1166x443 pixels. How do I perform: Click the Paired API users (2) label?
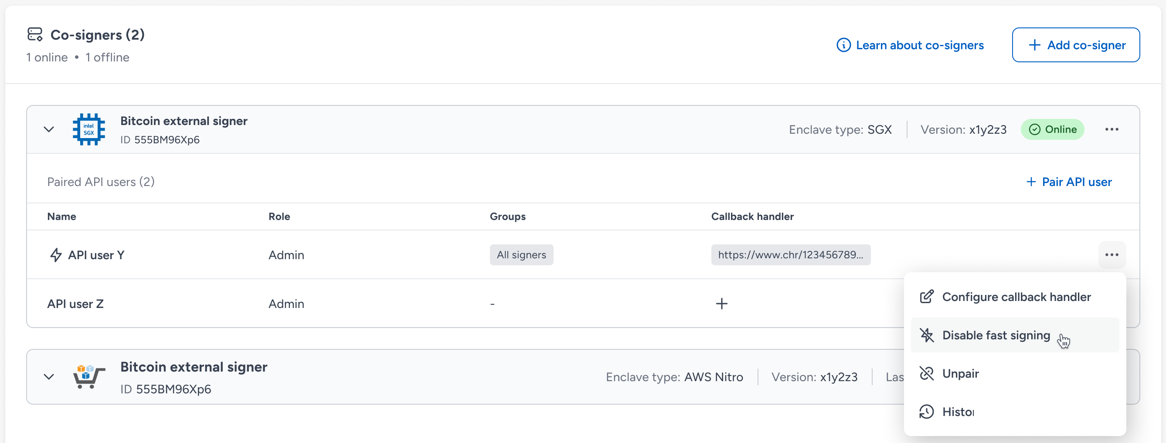click(101, 182)
